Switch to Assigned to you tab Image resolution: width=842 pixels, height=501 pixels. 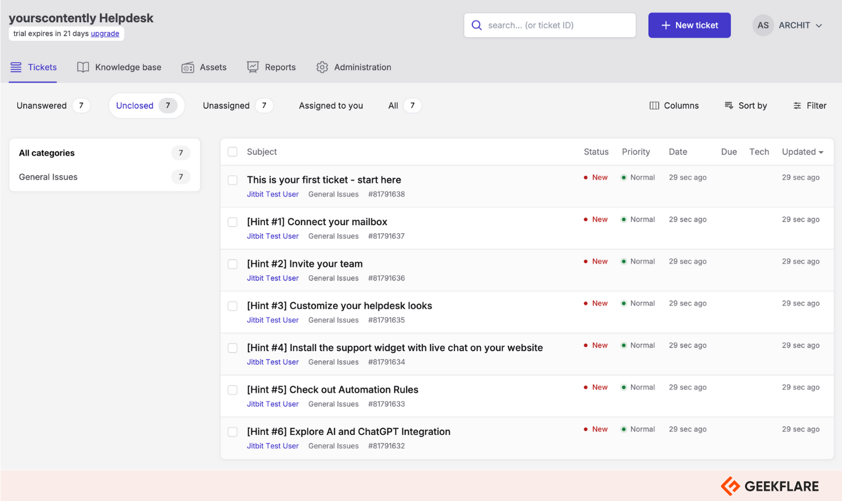pyautogui.click(x=331, y=105)
